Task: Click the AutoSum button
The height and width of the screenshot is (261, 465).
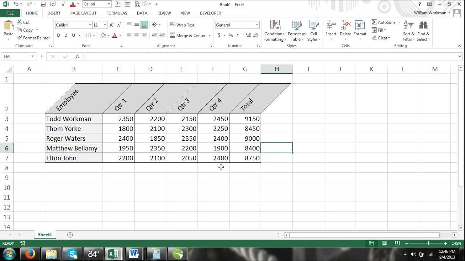Action: coord(384,22)
